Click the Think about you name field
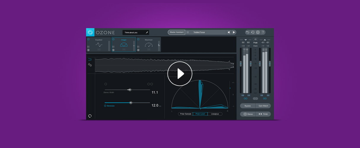The height and width of the screenshot is (148, 360). pyautogui.click(x=136, y=32)
